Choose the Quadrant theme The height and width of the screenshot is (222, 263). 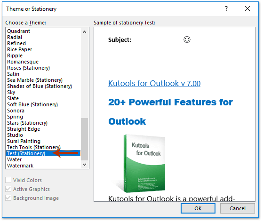click(x=43, y=31)
